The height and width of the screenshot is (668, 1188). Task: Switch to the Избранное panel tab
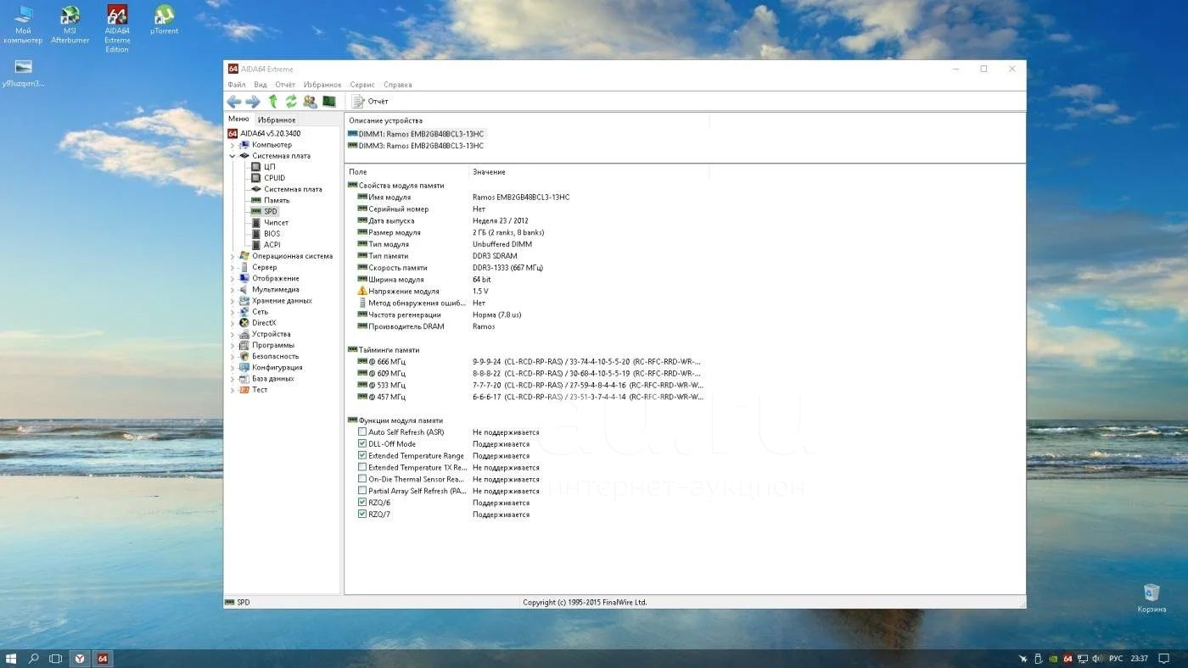point(277,120)
